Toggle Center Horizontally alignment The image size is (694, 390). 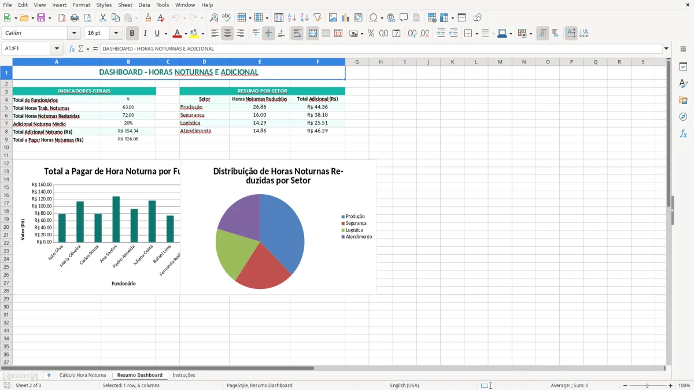tap(227, 34)
